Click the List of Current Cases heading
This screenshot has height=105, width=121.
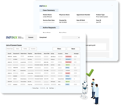(14, 45)
